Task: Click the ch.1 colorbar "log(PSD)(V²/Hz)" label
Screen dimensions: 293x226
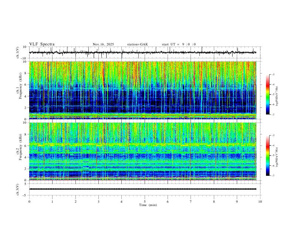Action: pos(277,96)
